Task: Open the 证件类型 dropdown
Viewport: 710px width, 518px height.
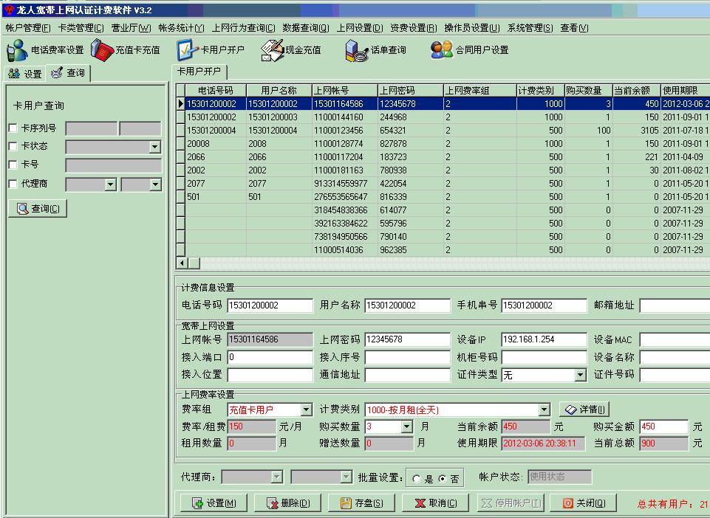Action: pos(581,375)
